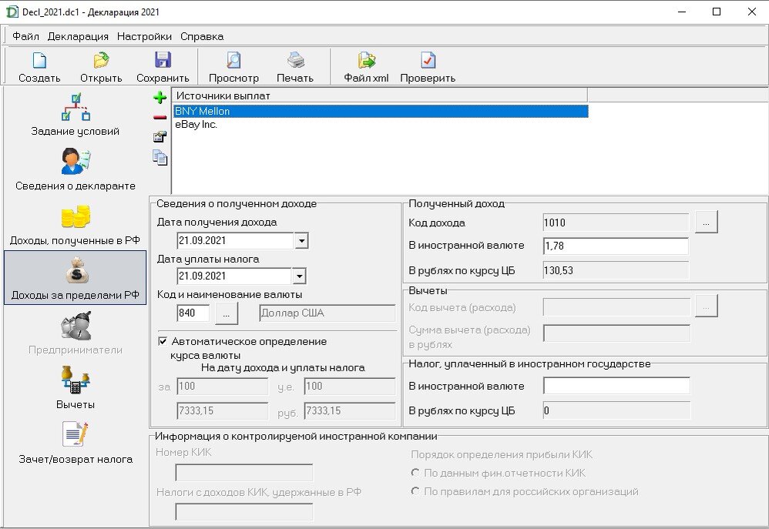This screenshot has height=529, width=769.
Task: Open the Сведения о декларанте section
Action: 75,169
